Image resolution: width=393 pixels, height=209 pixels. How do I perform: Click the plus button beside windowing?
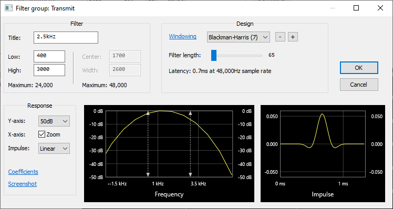pos(293,37)
